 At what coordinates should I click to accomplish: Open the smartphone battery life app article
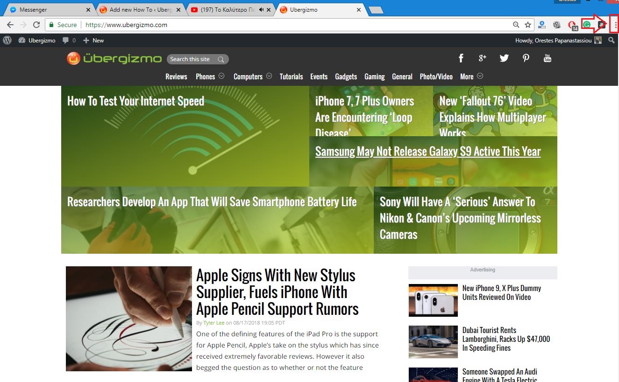212,202
